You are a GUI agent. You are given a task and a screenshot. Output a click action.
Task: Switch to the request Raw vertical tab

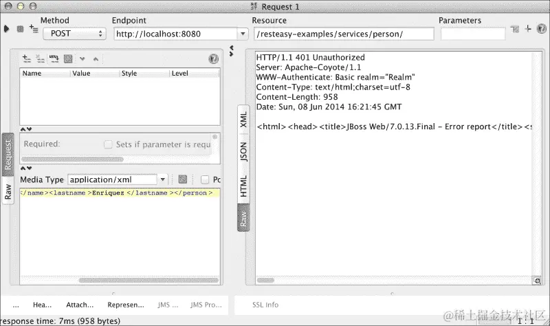pos(8,192)
